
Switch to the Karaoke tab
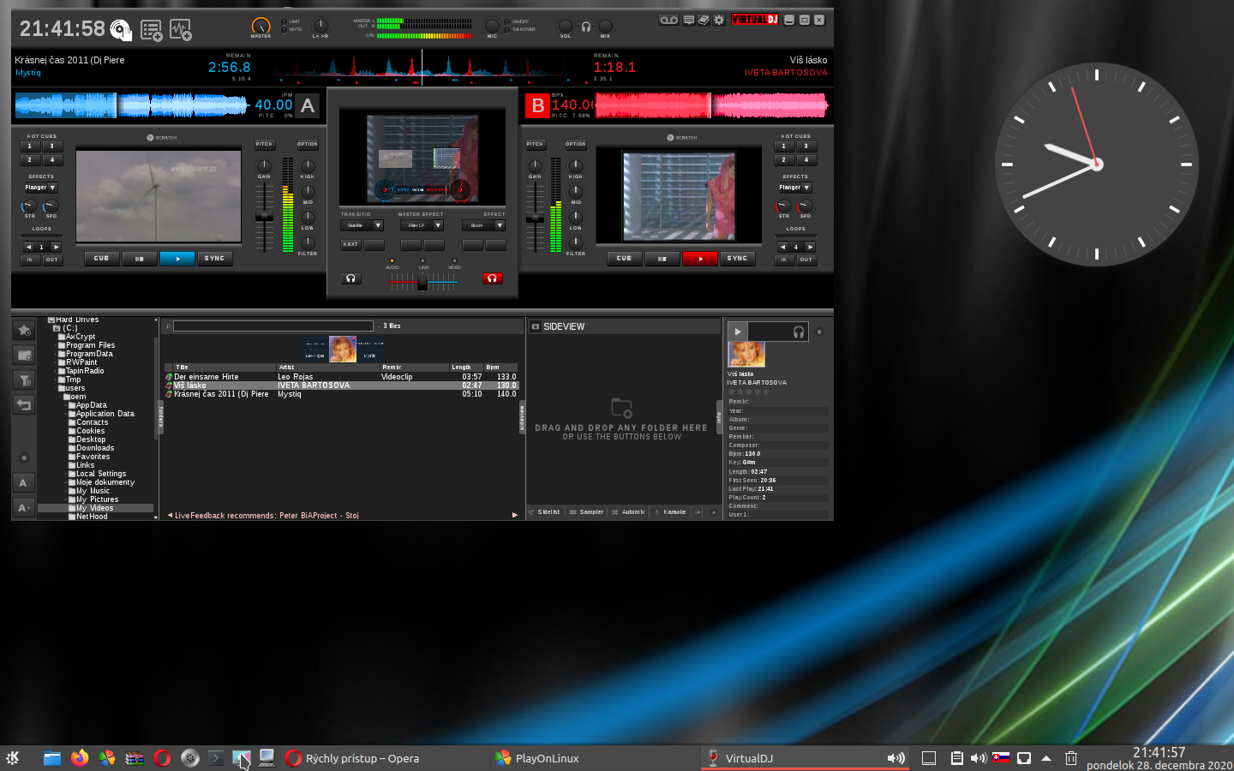(x=670, y=512)
